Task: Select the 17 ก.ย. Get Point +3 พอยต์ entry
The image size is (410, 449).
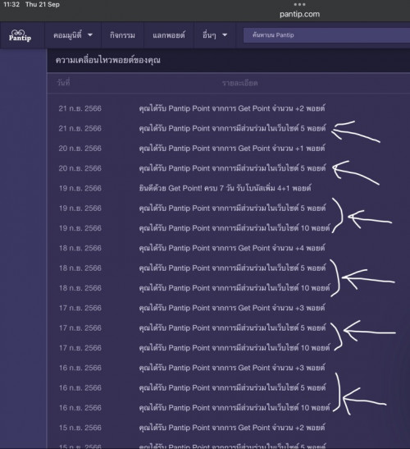Action: [232, 308]
